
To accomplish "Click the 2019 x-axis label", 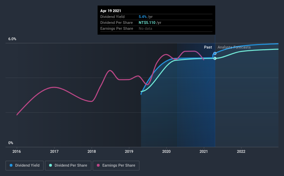I will tap(129, 151).
